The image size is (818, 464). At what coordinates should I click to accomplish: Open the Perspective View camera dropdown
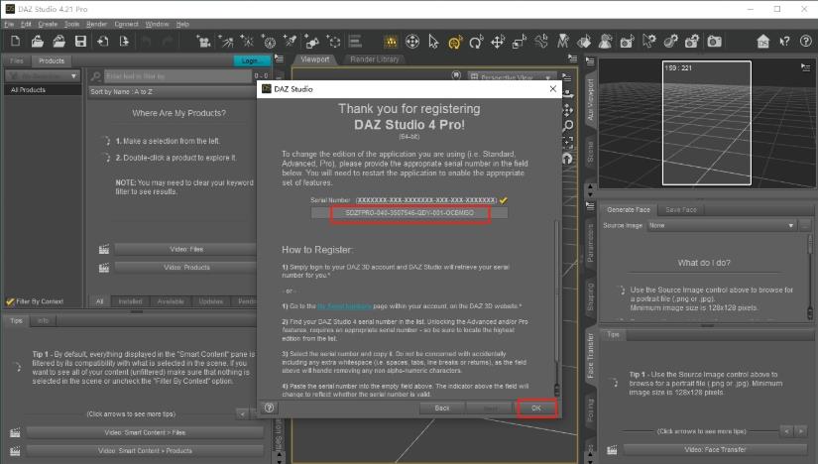coord(512,76)
